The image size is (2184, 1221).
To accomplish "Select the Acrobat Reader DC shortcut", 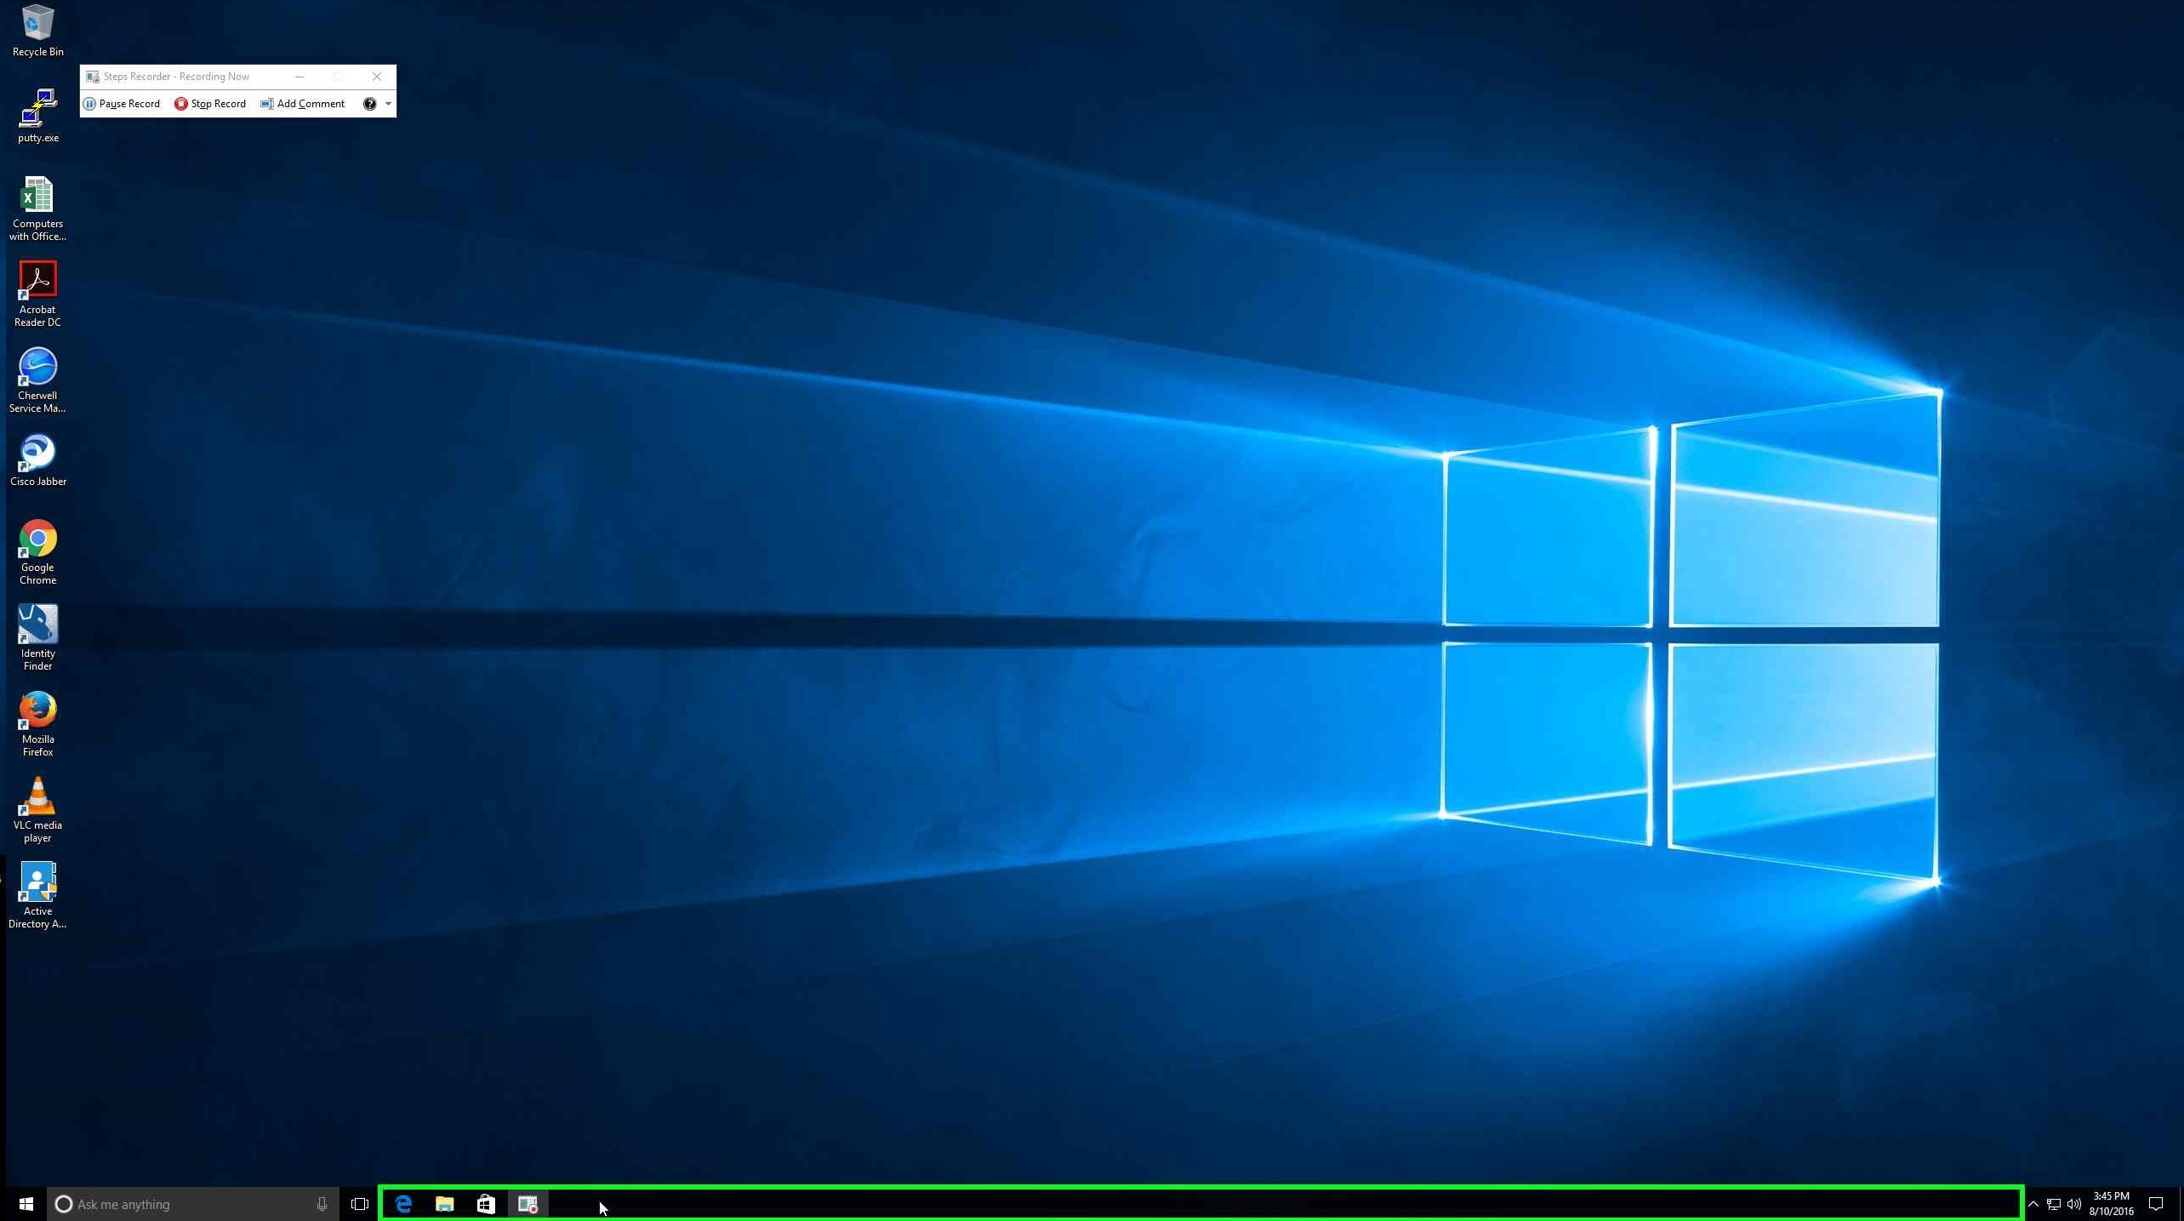I will [x=37, y=294].
